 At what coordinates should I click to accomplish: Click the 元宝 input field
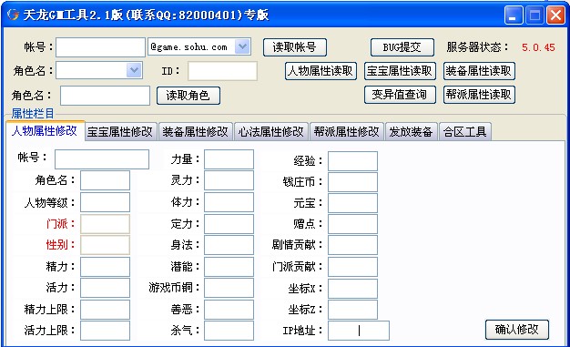click(352, 203)
